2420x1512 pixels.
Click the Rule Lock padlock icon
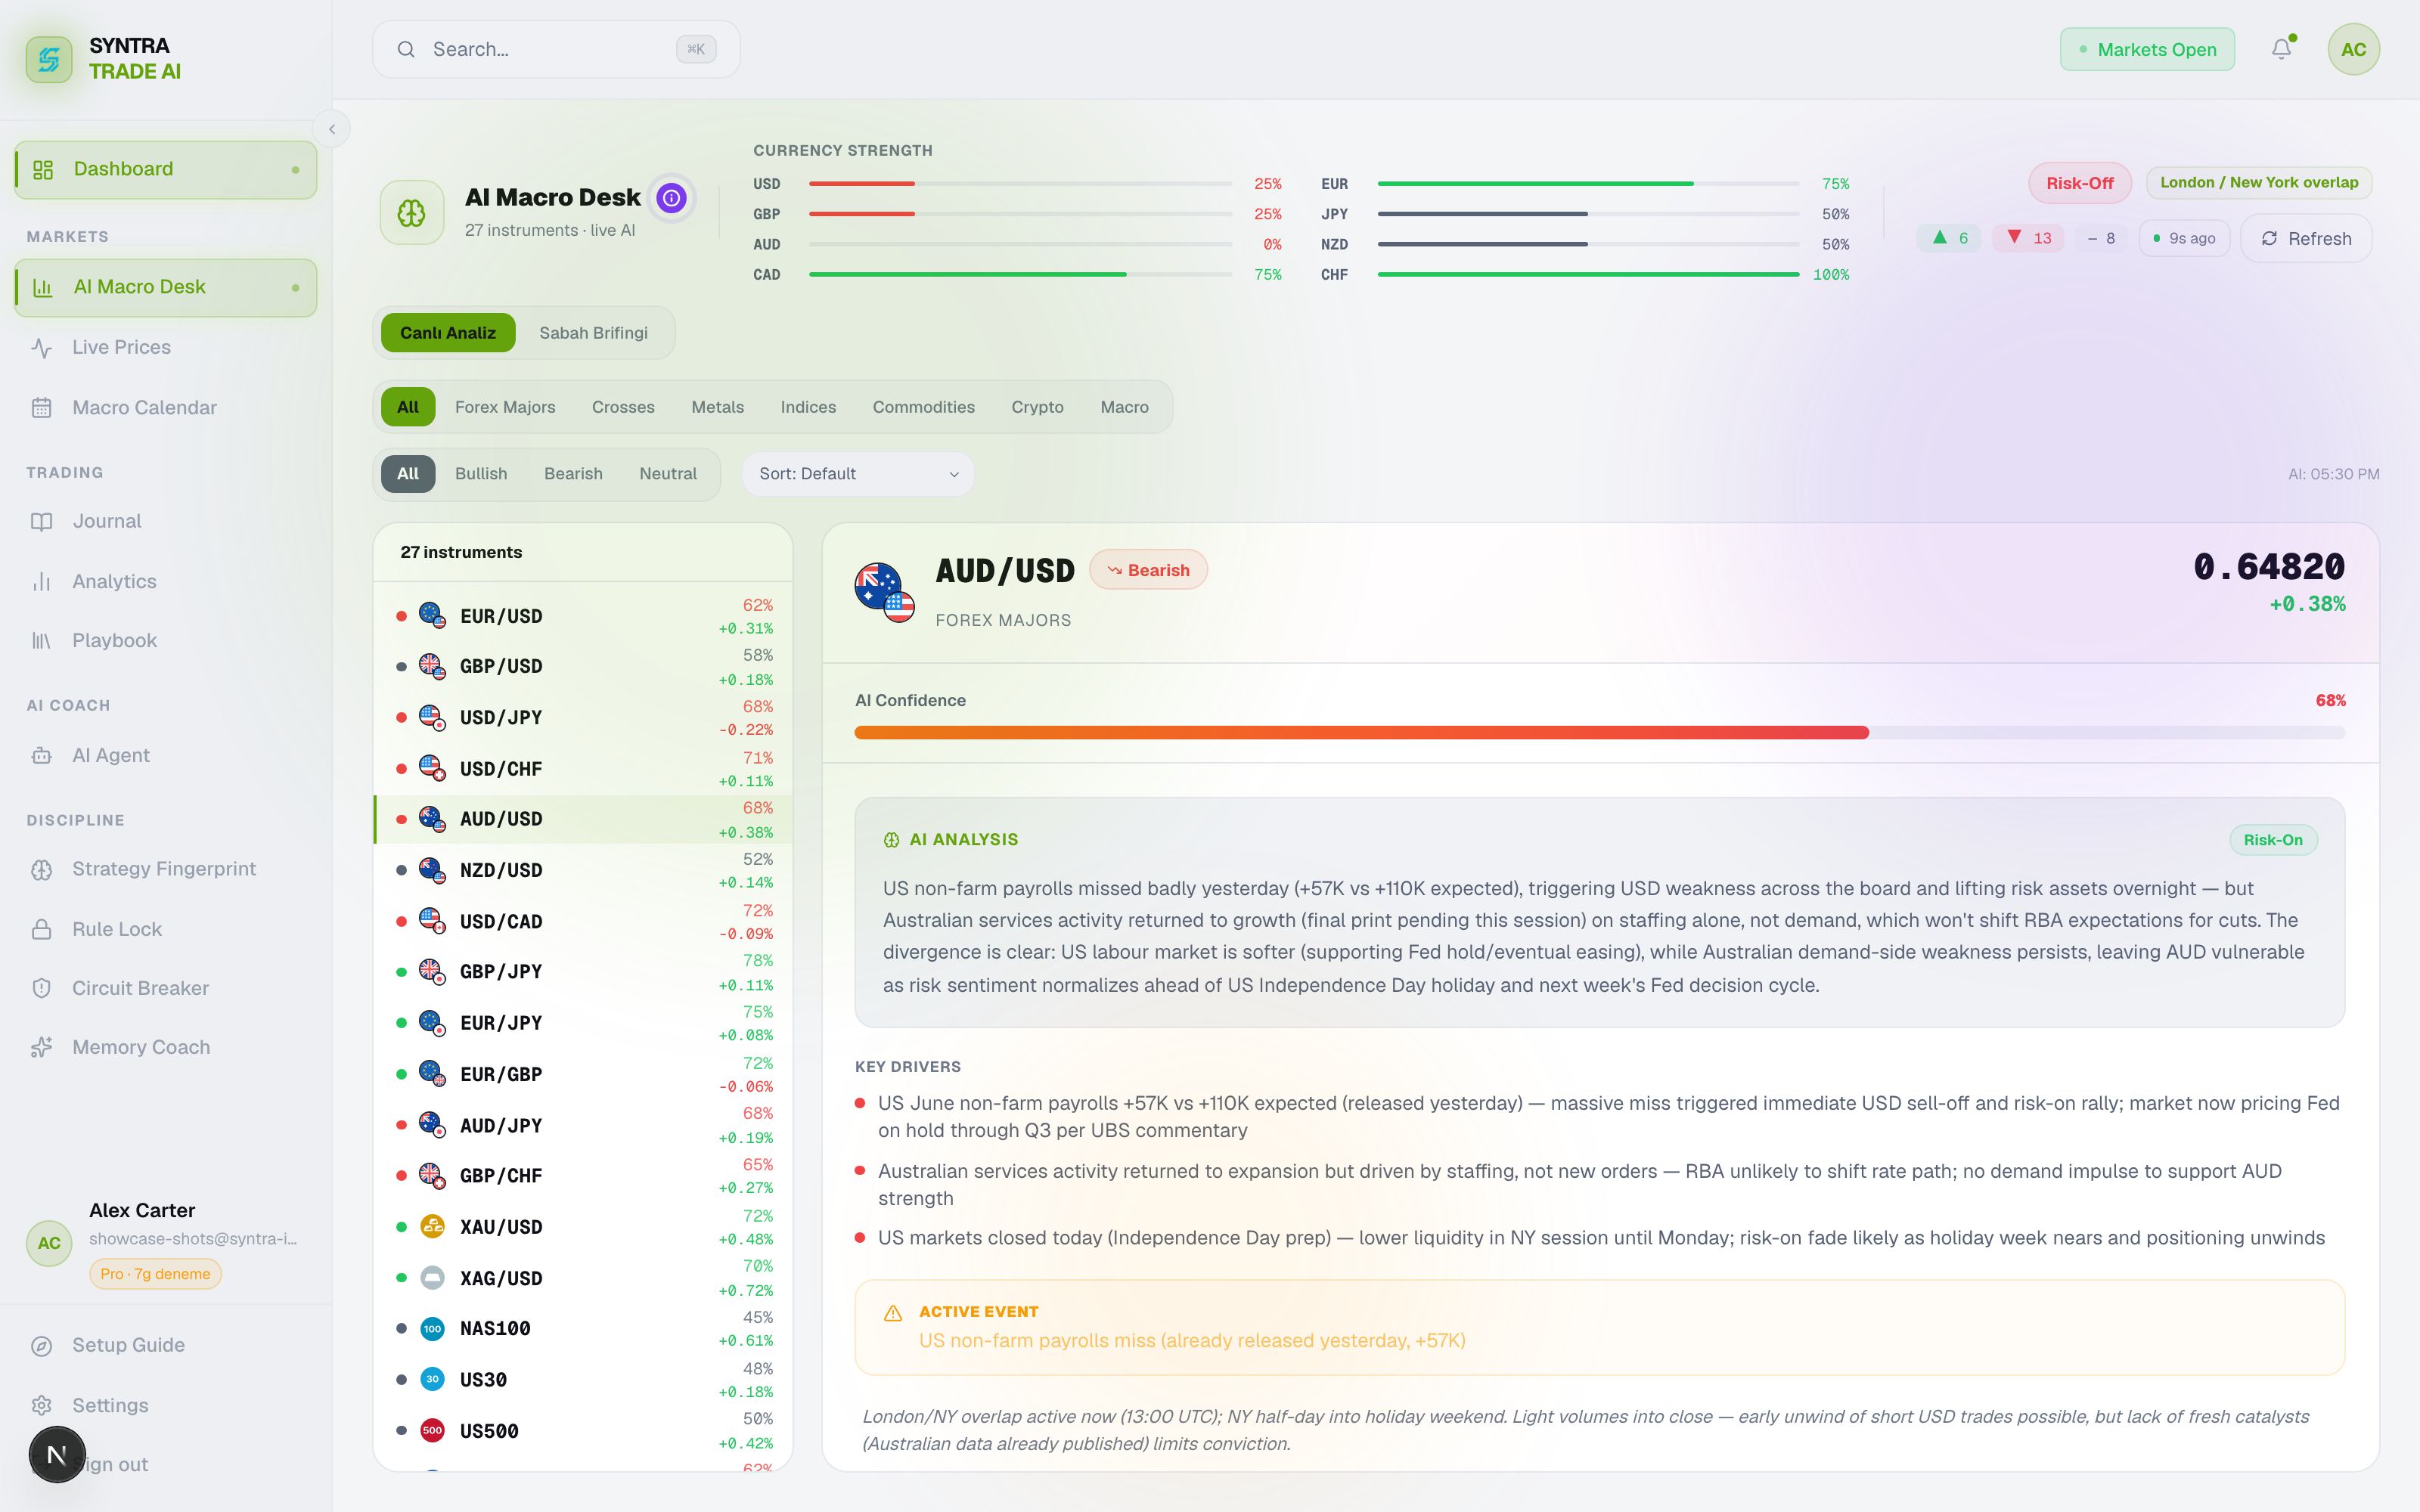click(x=42, y=930)
